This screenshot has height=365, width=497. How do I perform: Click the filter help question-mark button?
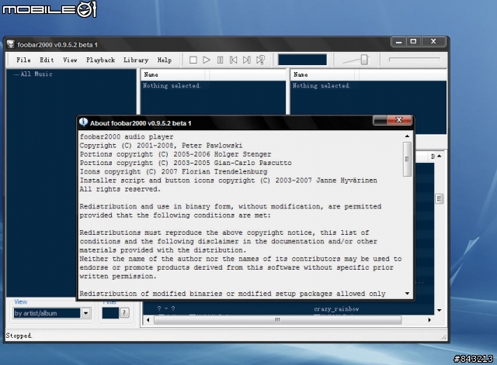click(124, 313)
